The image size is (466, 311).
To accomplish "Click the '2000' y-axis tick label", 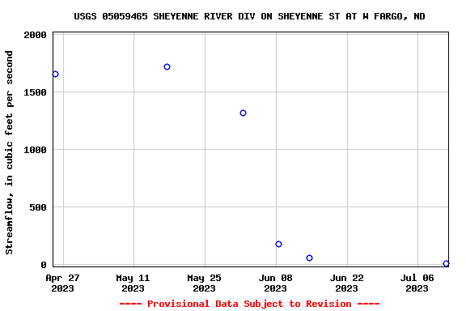I will 35,35.
